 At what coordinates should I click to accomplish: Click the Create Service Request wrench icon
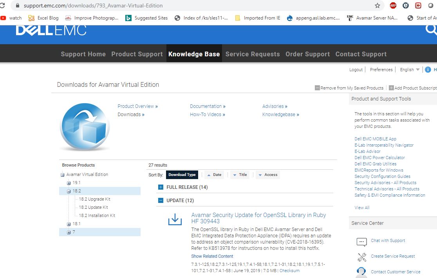[x=362, y=257]
